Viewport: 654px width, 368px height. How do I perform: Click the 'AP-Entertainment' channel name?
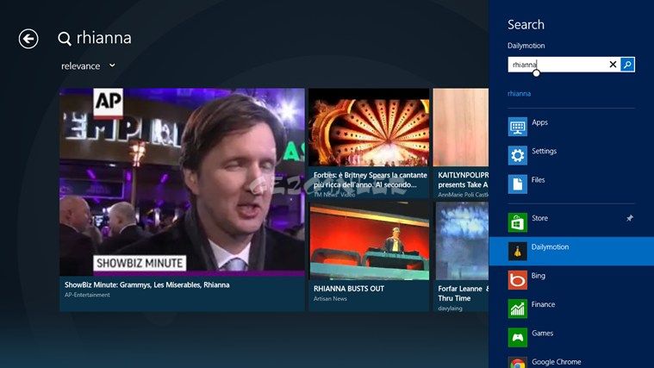87,295
